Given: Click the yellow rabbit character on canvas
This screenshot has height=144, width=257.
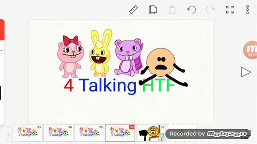Looking at the screenshot, I should pos(100,52).
